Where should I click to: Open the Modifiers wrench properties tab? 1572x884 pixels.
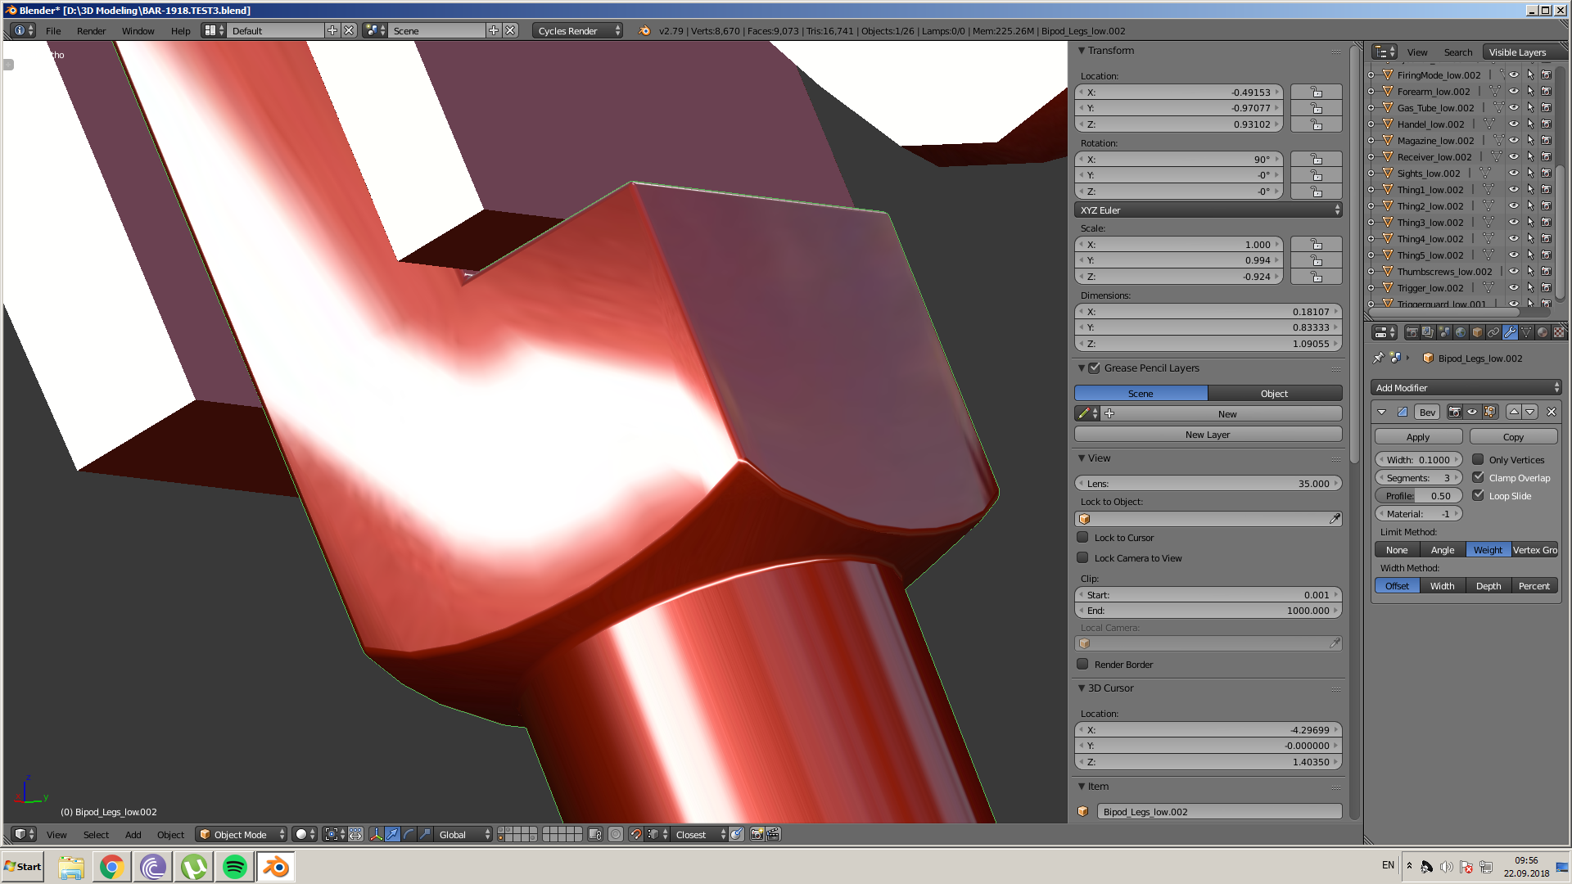pyautogui.click(x=1510, y=332)
